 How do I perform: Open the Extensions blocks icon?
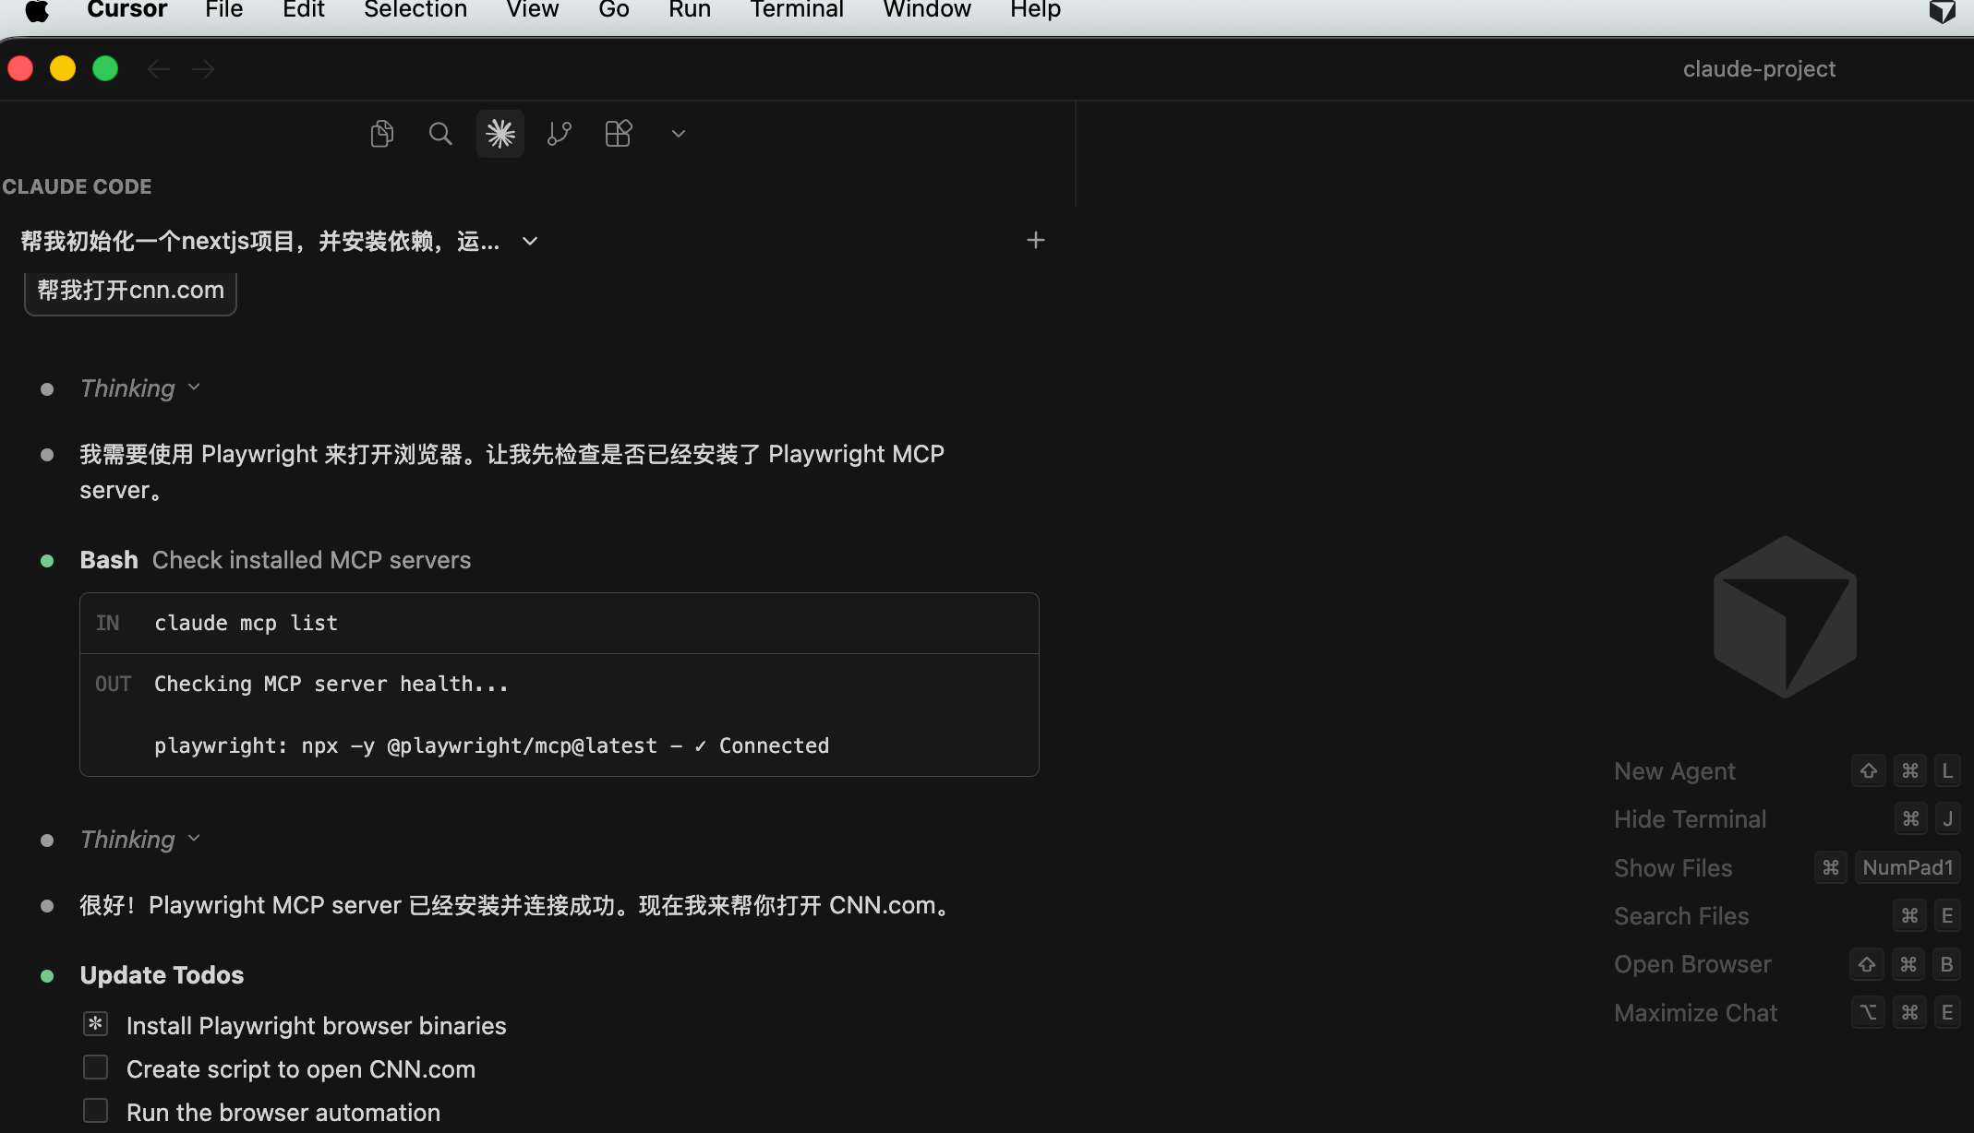coord(618,134)
